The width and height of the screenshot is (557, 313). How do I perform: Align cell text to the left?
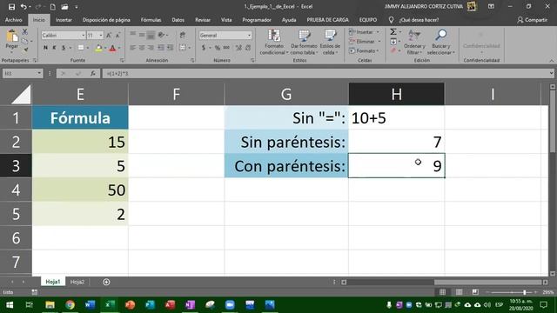pos(133,48)
